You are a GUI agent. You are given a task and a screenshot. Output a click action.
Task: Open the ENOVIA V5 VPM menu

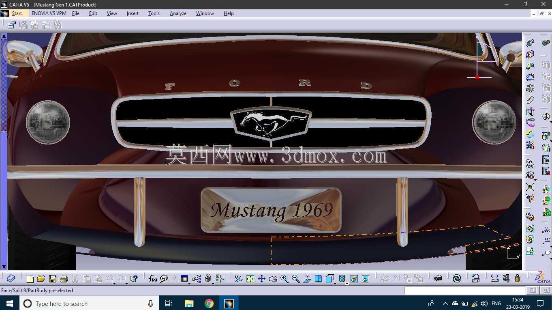click(49, 13)
